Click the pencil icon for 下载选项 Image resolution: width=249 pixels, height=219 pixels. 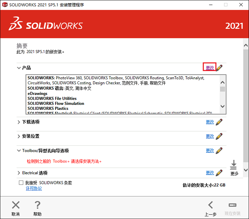(x=219, y=122)
